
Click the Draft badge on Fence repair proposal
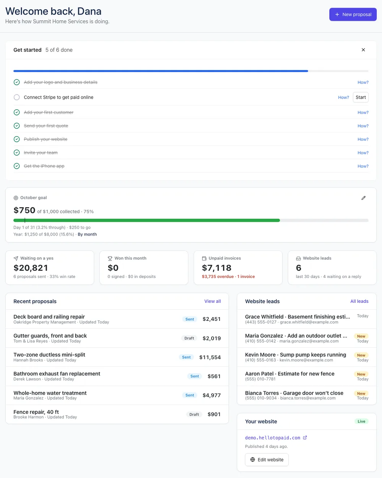point(194,414)
